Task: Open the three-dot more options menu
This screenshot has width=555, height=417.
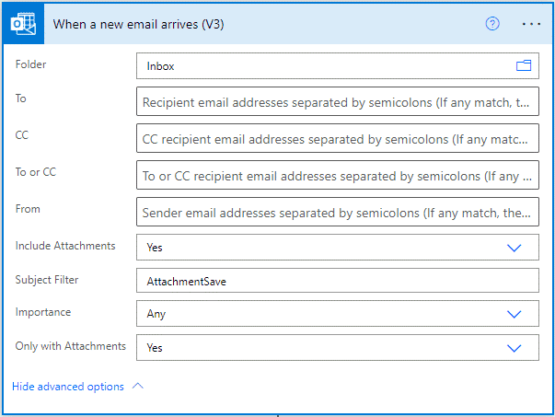Action: [531, 24]
